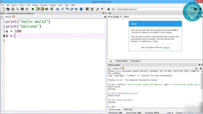Select the Help tab below the pane
Viewport: 203px width, 114px height.
[x=111, y=61]
